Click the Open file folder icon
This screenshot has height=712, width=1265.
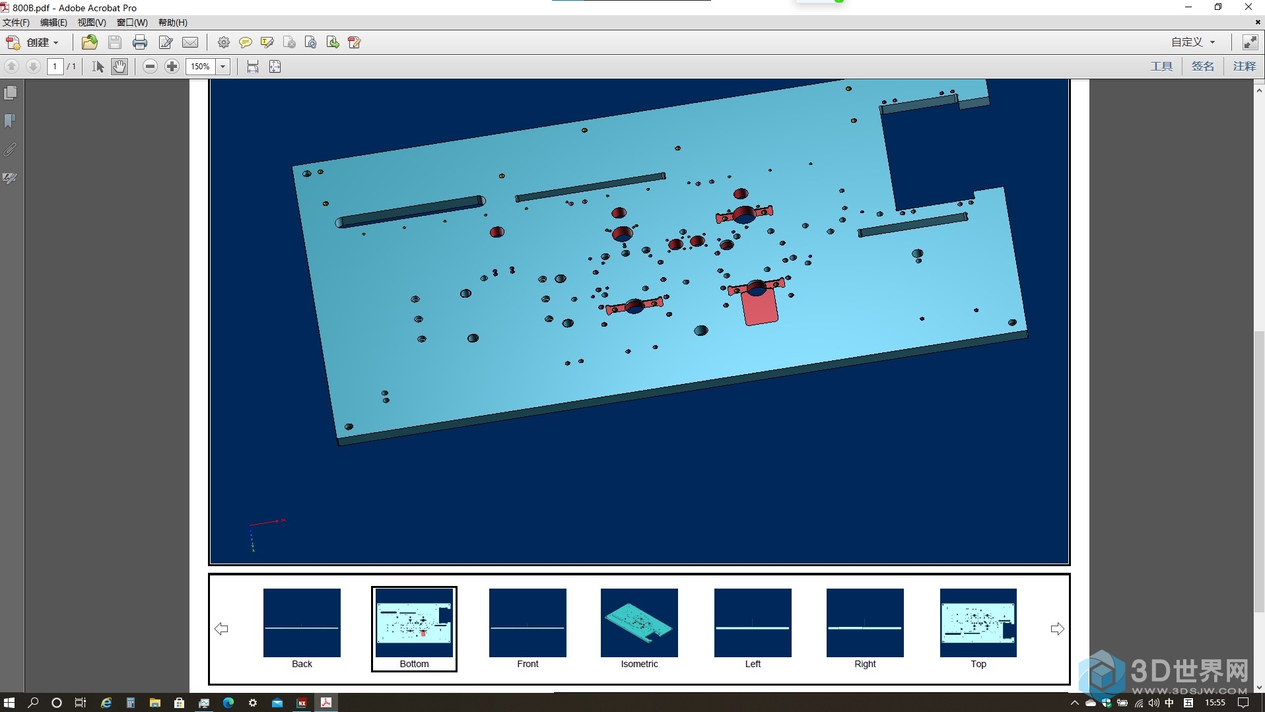click(x=89, y=42)
